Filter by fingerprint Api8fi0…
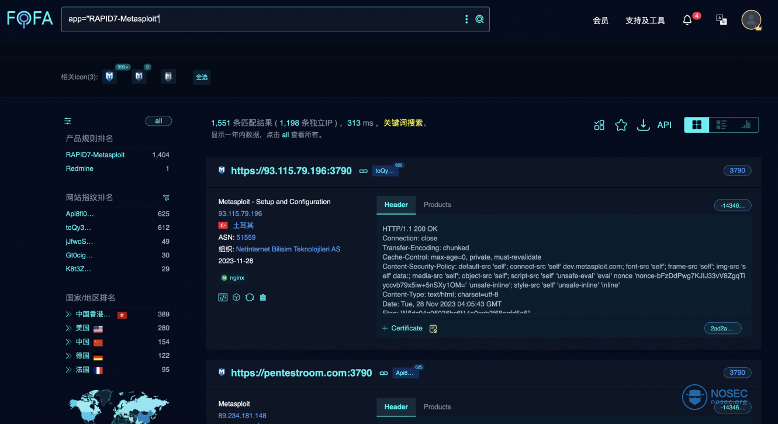This screenshot has width=778, height=424. coord(79,213)
